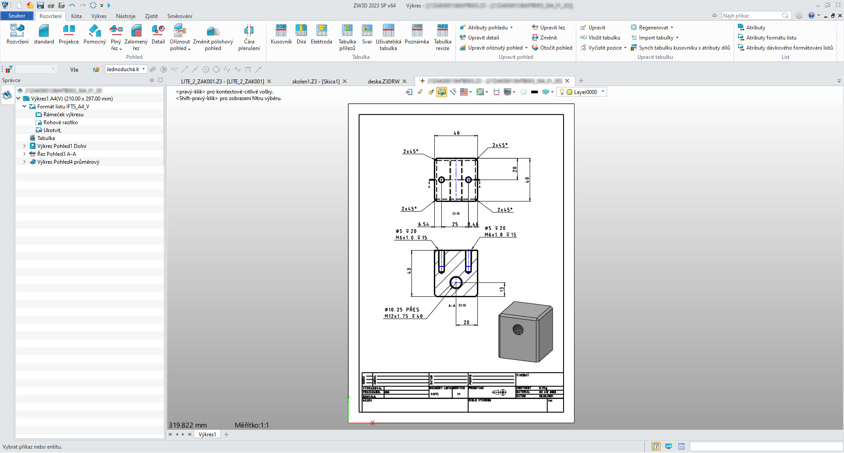Choose the Čára přerušení break line tool
The height and width of the screenshot is (453, 844).
249,37
